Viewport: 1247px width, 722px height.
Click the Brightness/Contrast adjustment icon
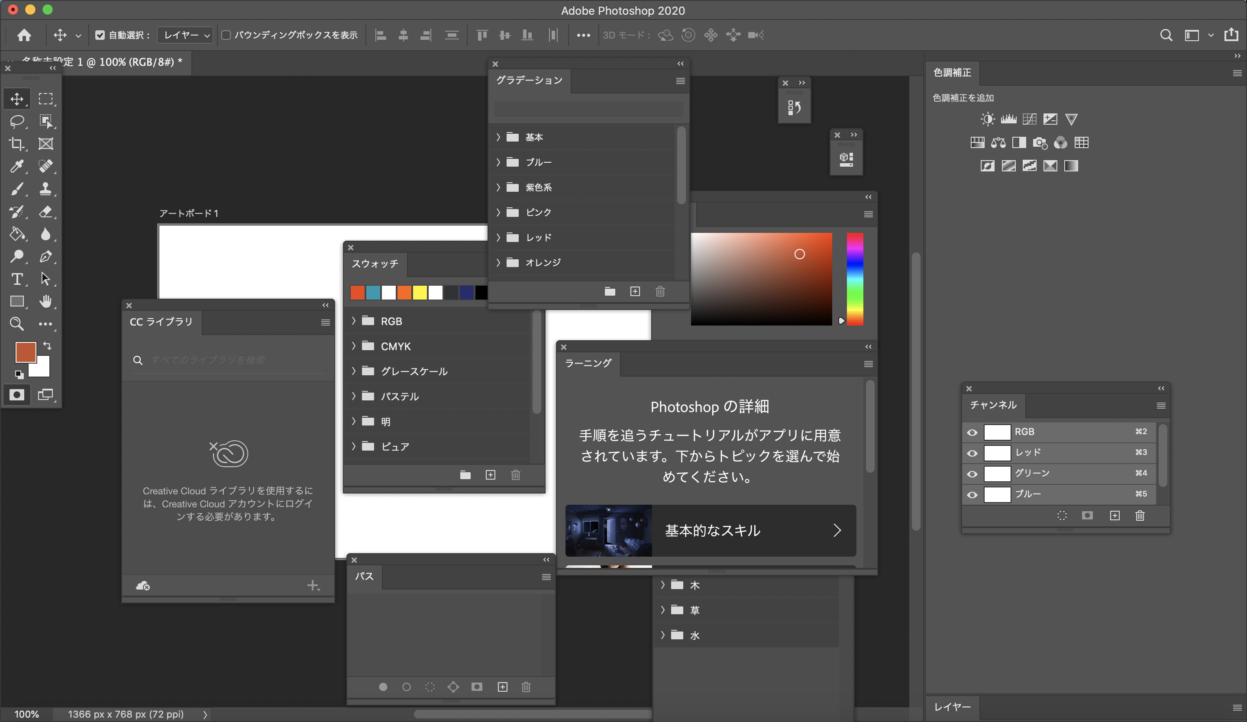click(987, 119)
